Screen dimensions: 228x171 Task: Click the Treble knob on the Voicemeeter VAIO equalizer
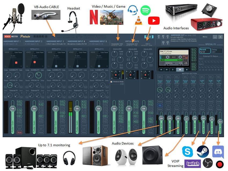click(x=115, y=54)
